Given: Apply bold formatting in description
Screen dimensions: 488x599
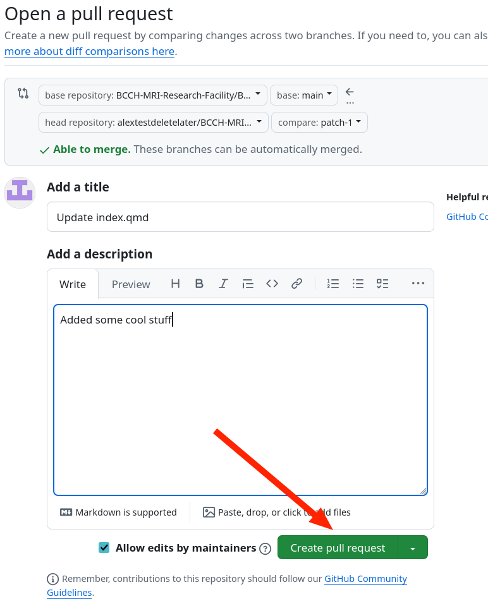Looking at the screenshot, I should coord(199,284).
